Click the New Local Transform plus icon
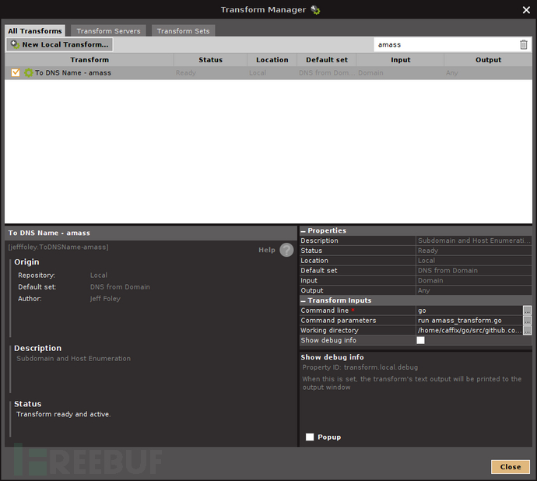Image resolution: width=537 pixels, height=481 pixels. 15,44
